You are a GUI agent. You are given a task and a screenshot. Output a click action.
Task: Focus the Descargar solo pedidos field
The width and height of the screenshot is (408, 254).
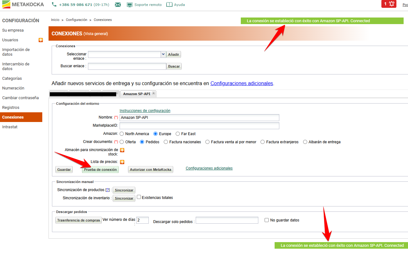(227, 220)
